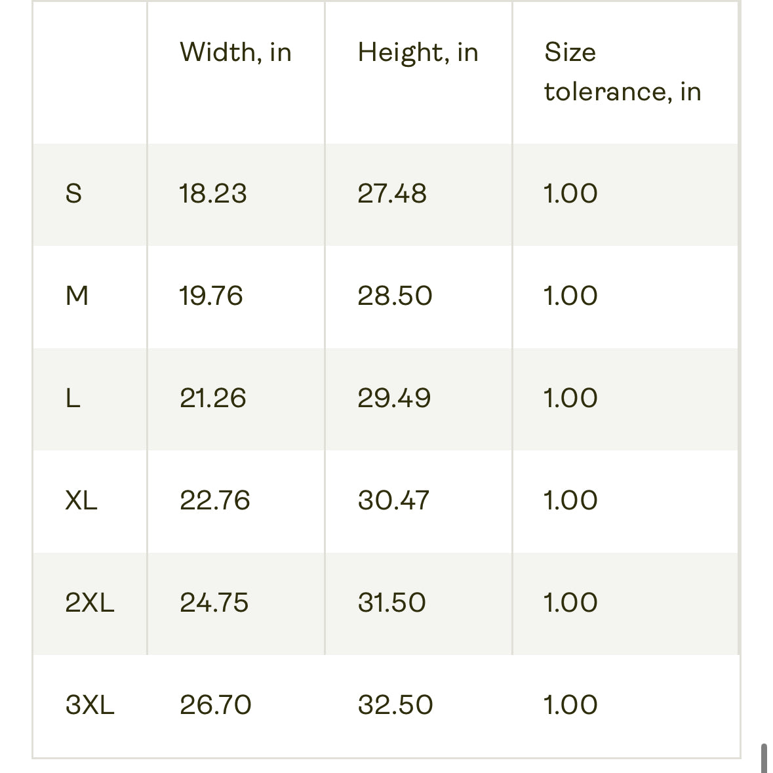Click the 18.23 width value
This screenshot has height=773, width=773.
tap(213, 193)
